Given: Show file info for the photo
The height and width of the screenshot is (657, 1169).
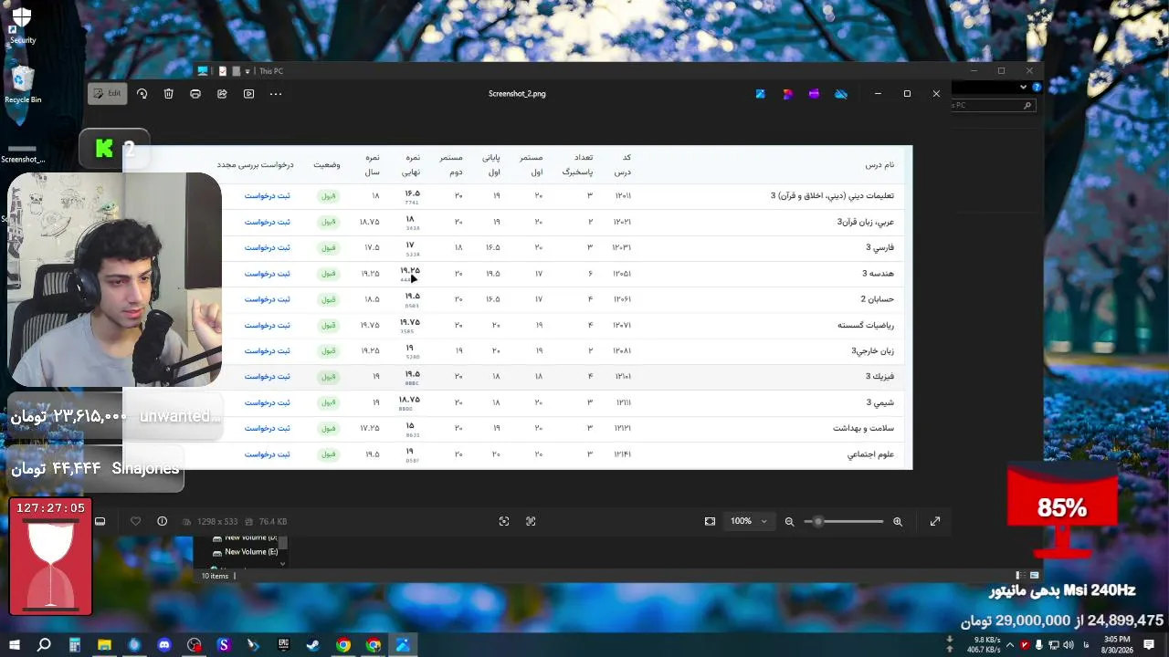Looking at the screenshot, I should [x=162, y=521].
